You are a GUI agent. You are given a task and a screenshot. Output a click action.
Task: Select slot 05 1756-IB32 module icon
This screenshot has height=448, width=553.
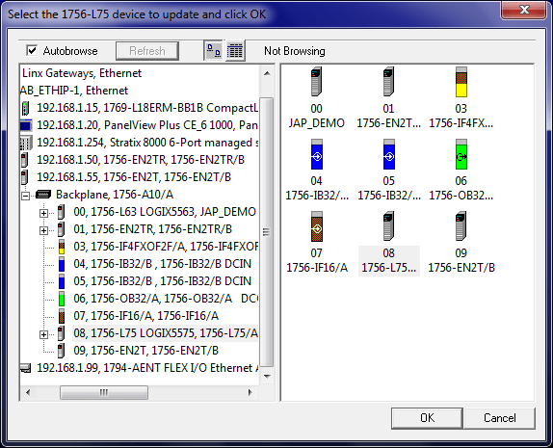coord(389,154)
